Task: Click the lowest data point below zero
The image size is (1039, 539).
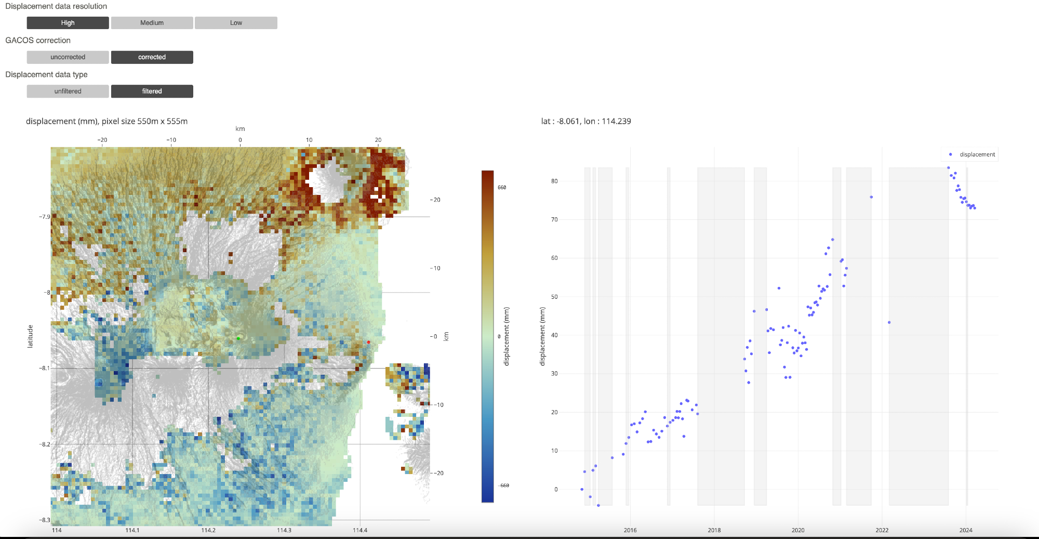Action: point(598,505)
